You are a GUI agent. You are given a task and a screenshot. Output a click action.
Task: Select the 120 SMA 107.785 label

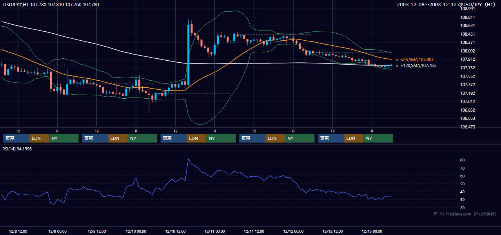pos(415,65)
